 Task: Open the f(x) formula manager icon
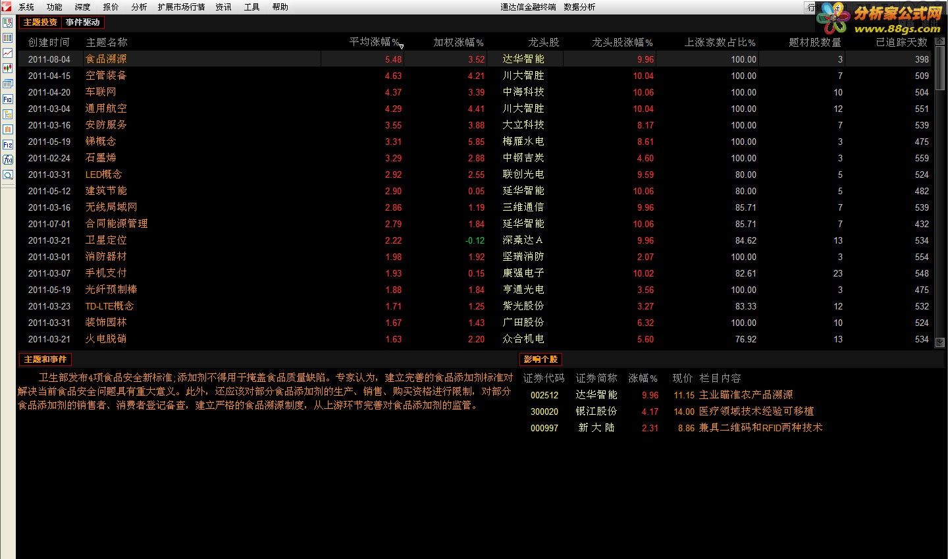(x=8, y=160)
